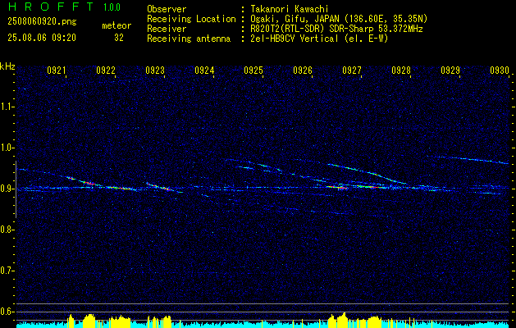This screenshot has height=328, width=516.
Task: Click time marker 0925
Action: click(x=253, y=70)
